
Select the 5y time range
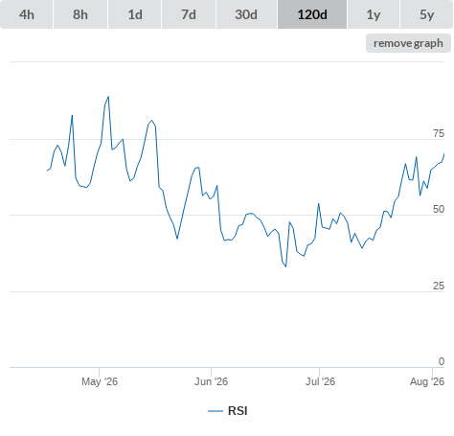(427, 14)
